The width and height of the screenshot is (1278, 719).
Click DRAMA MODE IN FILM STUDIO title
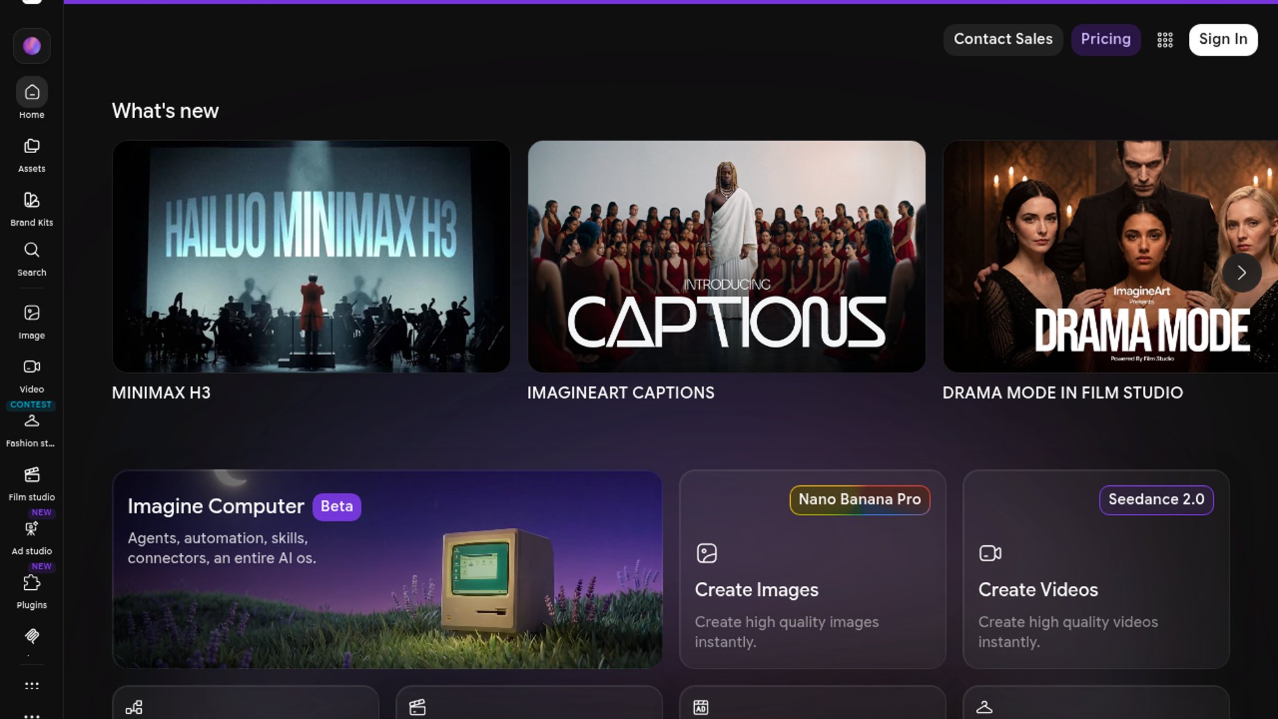(1062, 393)
